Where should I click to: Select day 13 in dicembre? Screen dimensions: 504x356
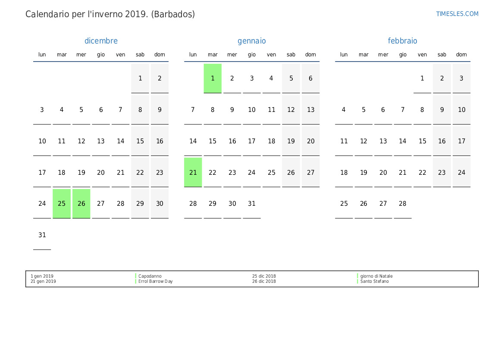101,141
